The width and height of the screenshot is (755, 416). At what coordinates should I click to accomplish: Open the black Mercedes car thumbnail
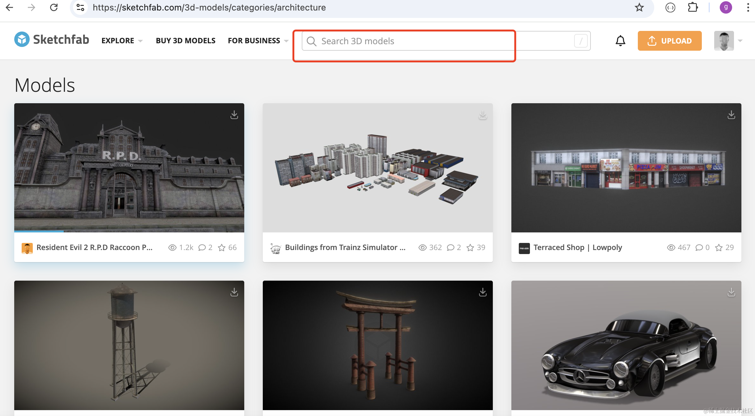626,345
